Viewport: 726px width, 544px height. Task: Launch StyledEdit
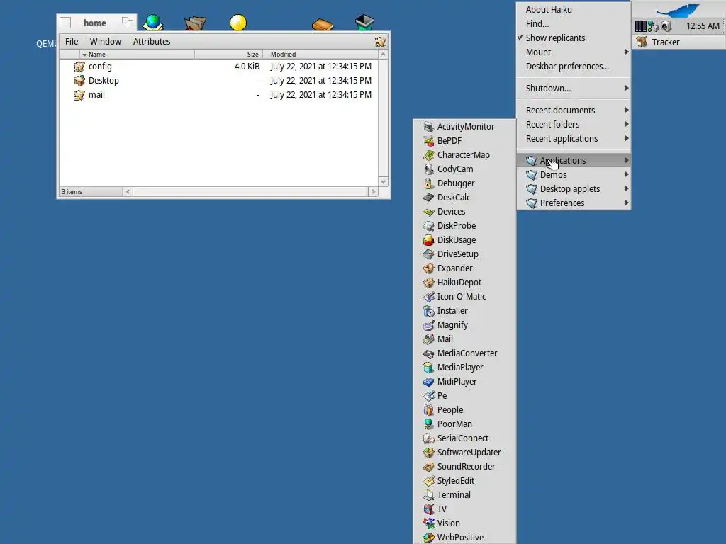pos(464,481)
